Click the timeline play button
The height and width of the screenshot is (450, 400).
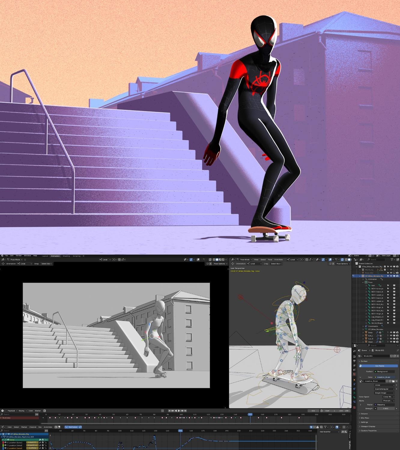(x=179, y=411)
